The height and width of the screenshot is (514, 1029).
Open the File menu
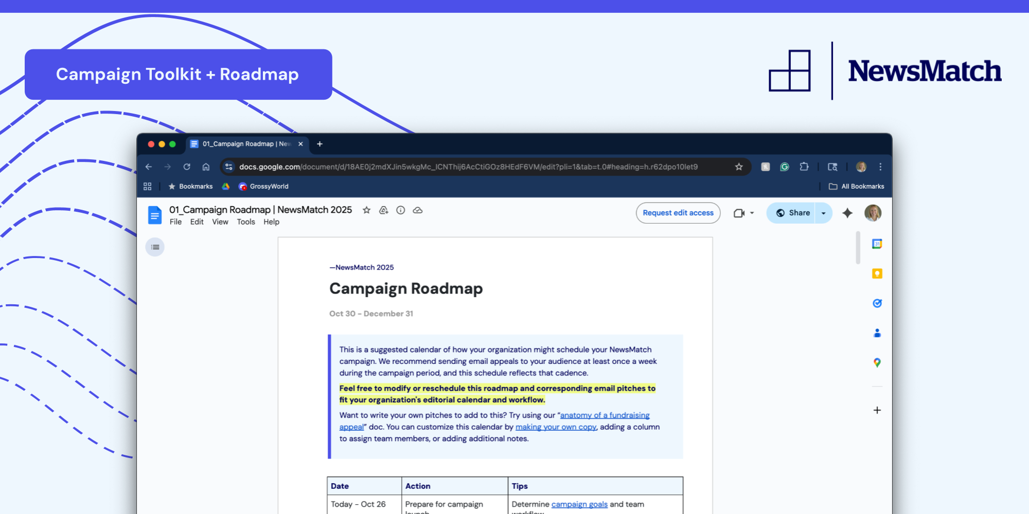point(175,222)
